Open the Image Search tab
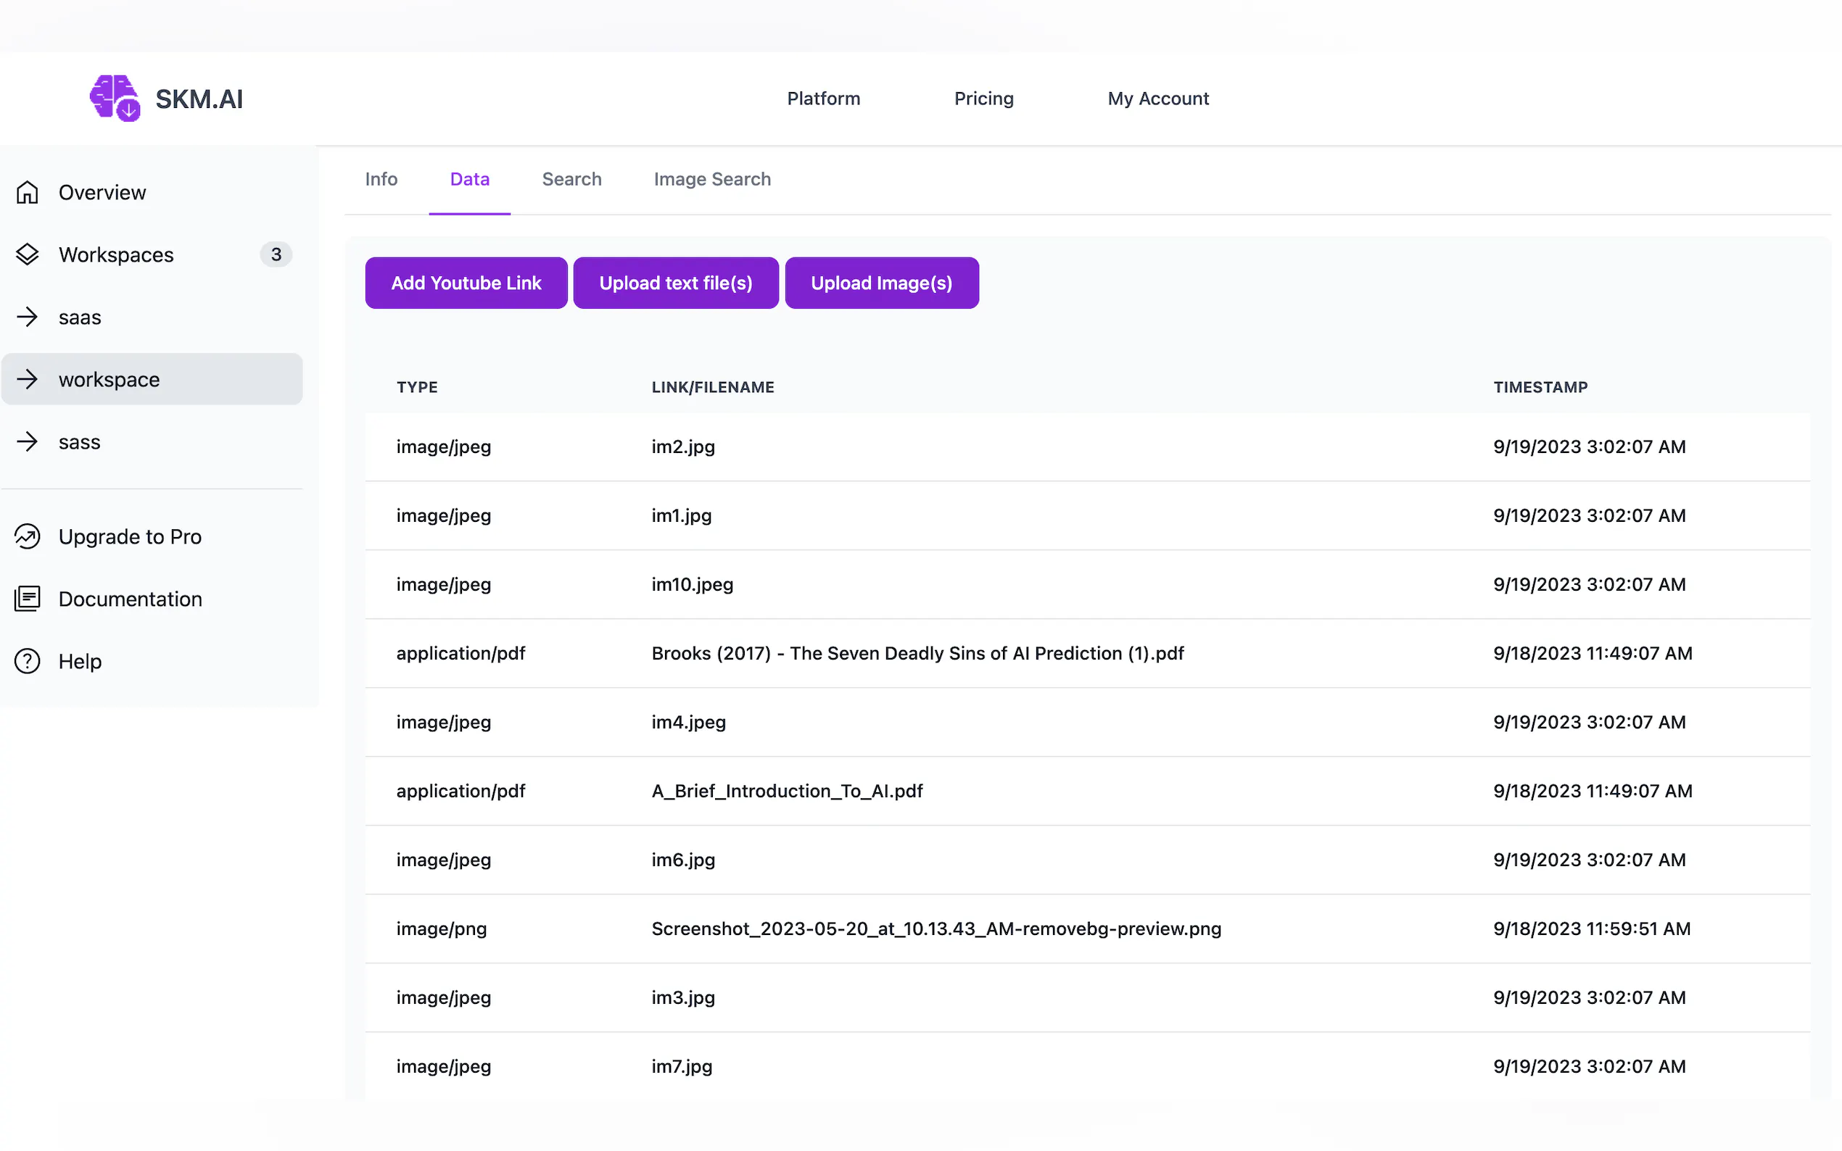Image resolution: width=1842 pixels, height=1151 pixels. (x=712, y=180)
